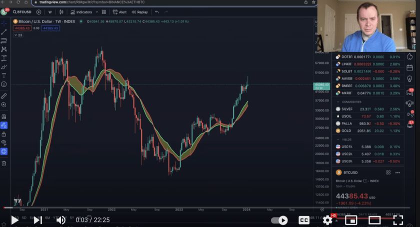Click blue buy price 44385.43 button
The width and height of the screenshot is (420, 227).
50,28
